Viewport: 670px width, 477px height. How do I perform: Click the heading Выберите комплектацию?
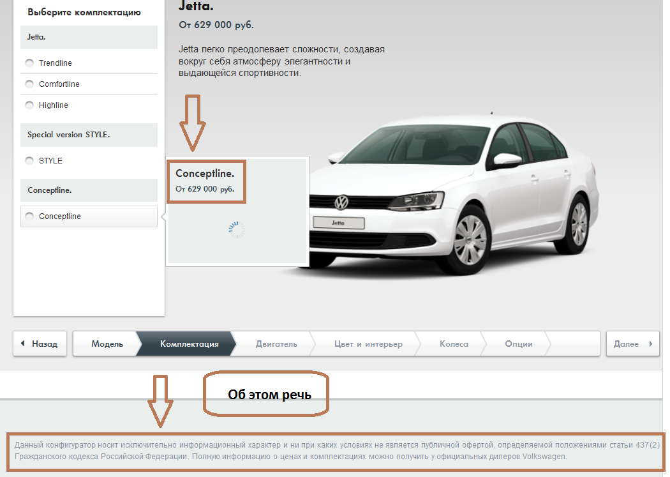coord(84,12)
